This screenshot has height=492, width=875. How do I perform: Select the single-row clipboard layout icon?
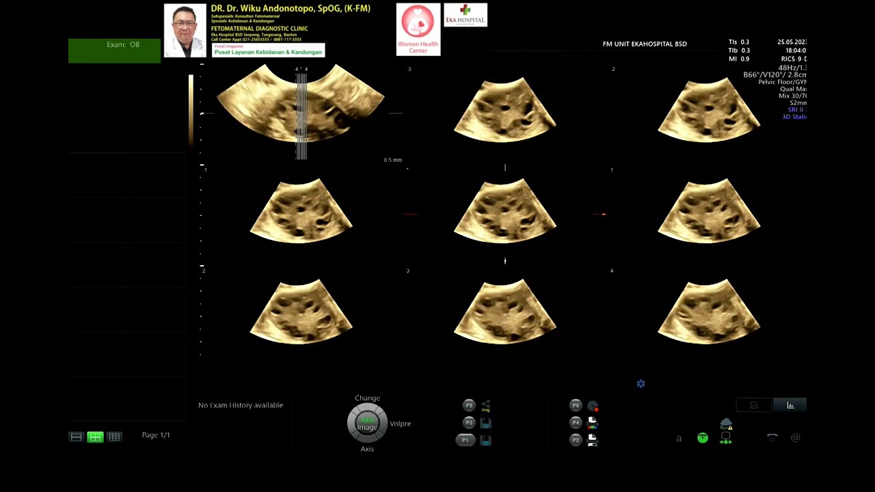77,437
